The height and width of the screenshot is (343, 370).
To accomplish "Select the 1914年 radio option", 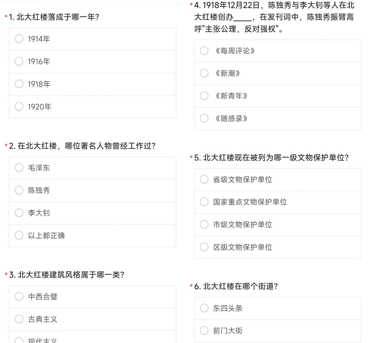I will [19, 39].
